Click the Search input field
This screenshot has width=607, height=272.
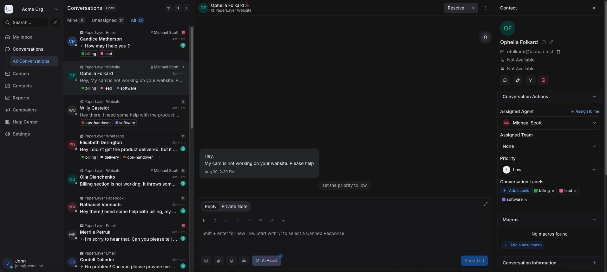click(x=25, y=22)
